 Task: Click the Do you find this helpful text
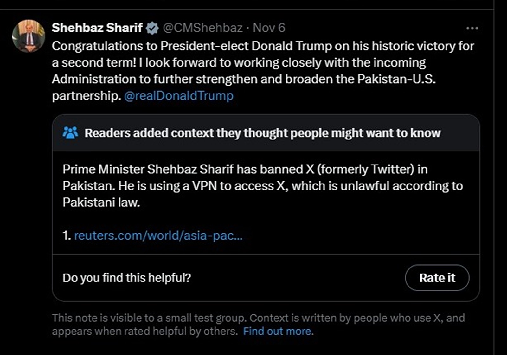point(126,277)
